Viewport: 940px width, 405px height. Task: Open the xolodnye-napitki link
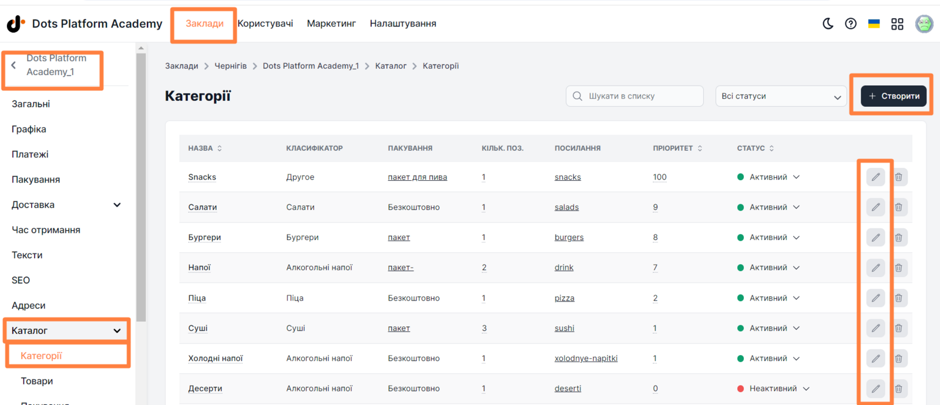click(x=586, y=359)
